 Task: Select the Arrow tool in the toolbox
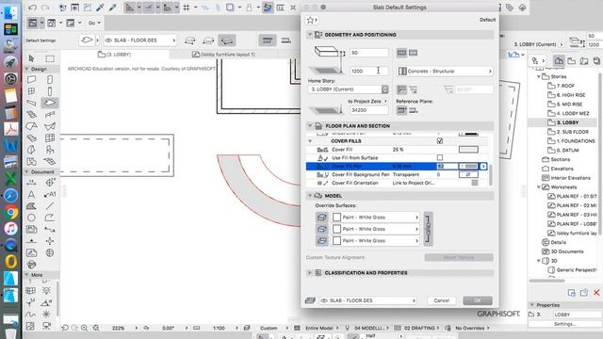click(31, 58)
